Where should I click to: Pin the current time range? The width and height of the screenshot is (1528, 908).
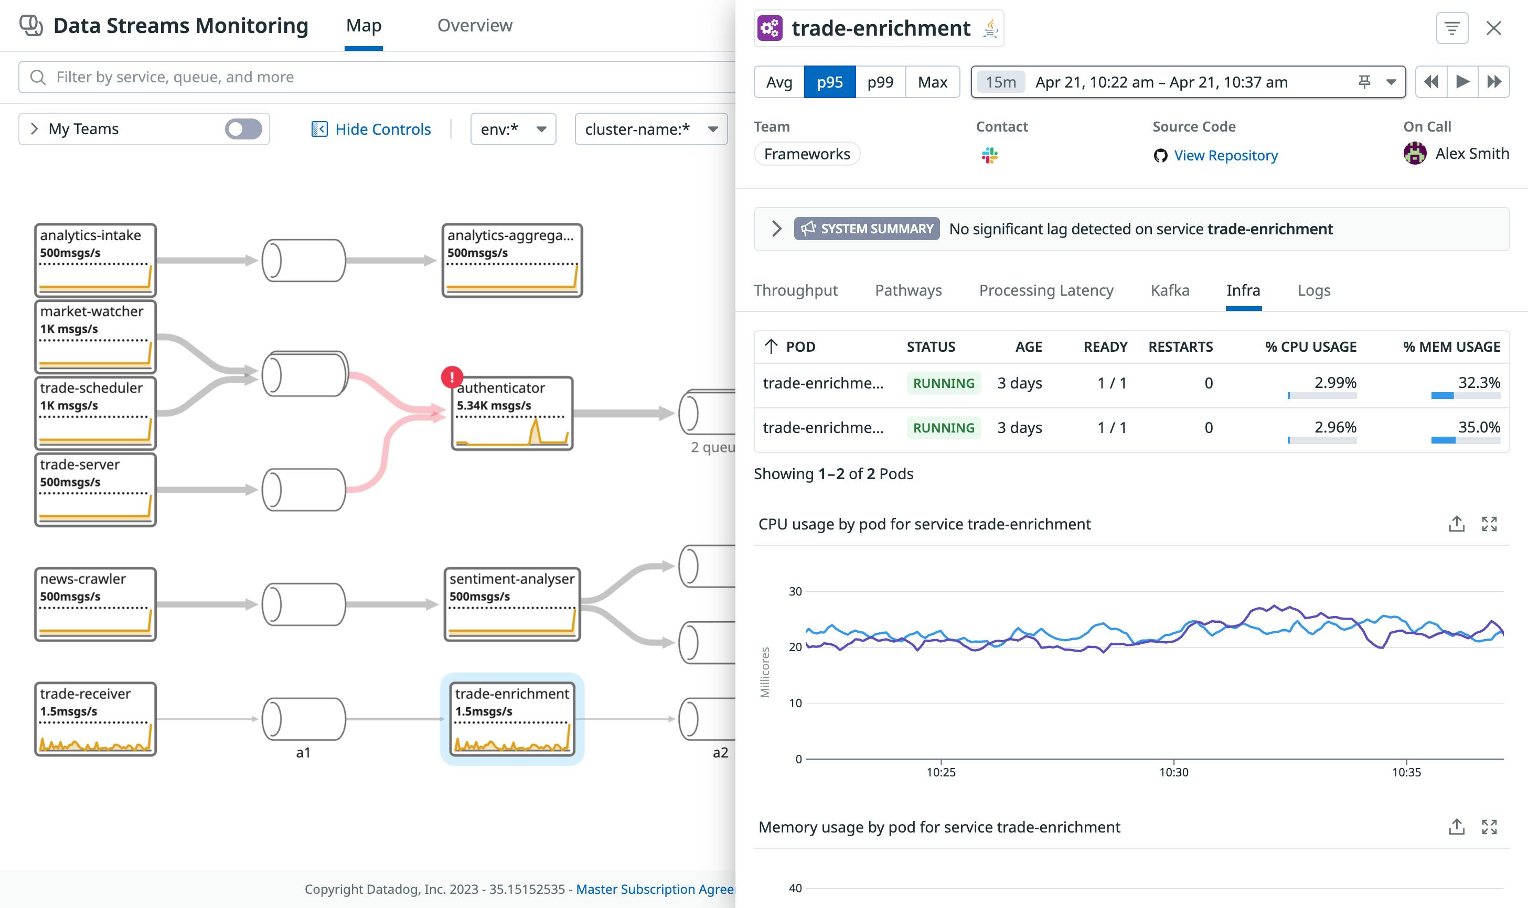tap(1364, 81)
